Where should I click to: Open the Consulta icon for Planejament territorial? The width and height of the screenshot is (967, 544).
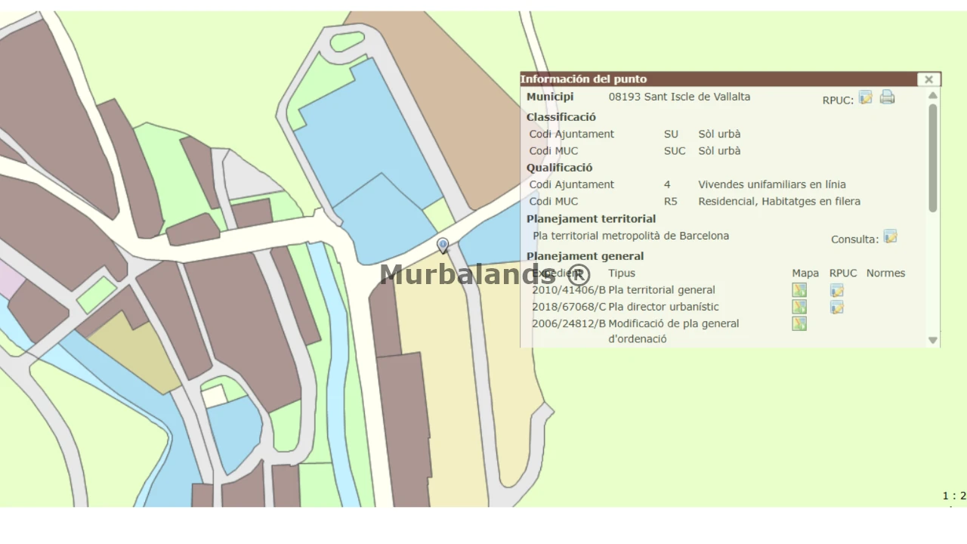tap(891, 236)
